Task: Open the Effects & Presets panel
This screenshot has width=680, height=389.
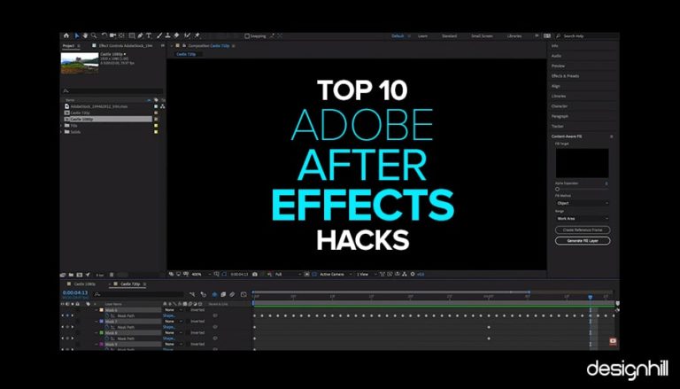Action: (x=565, y=76)
